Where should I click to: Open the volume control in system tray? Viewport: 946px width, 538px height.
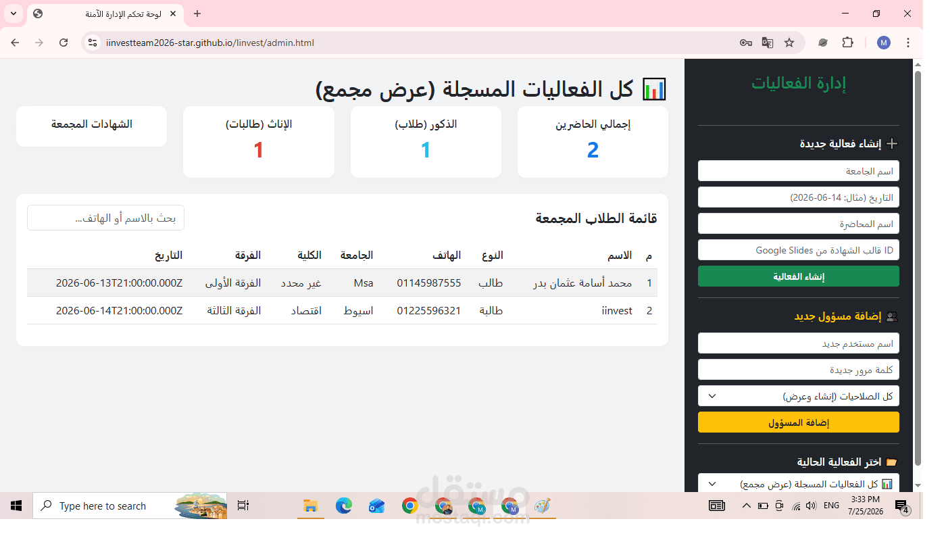click(811, 506)
